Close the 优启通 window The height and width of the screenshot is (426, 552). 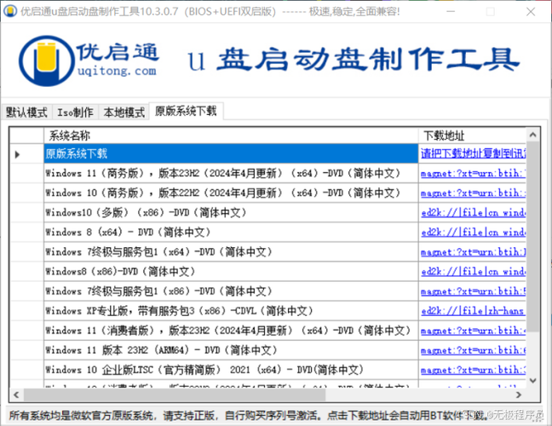(x=531, y=11)
